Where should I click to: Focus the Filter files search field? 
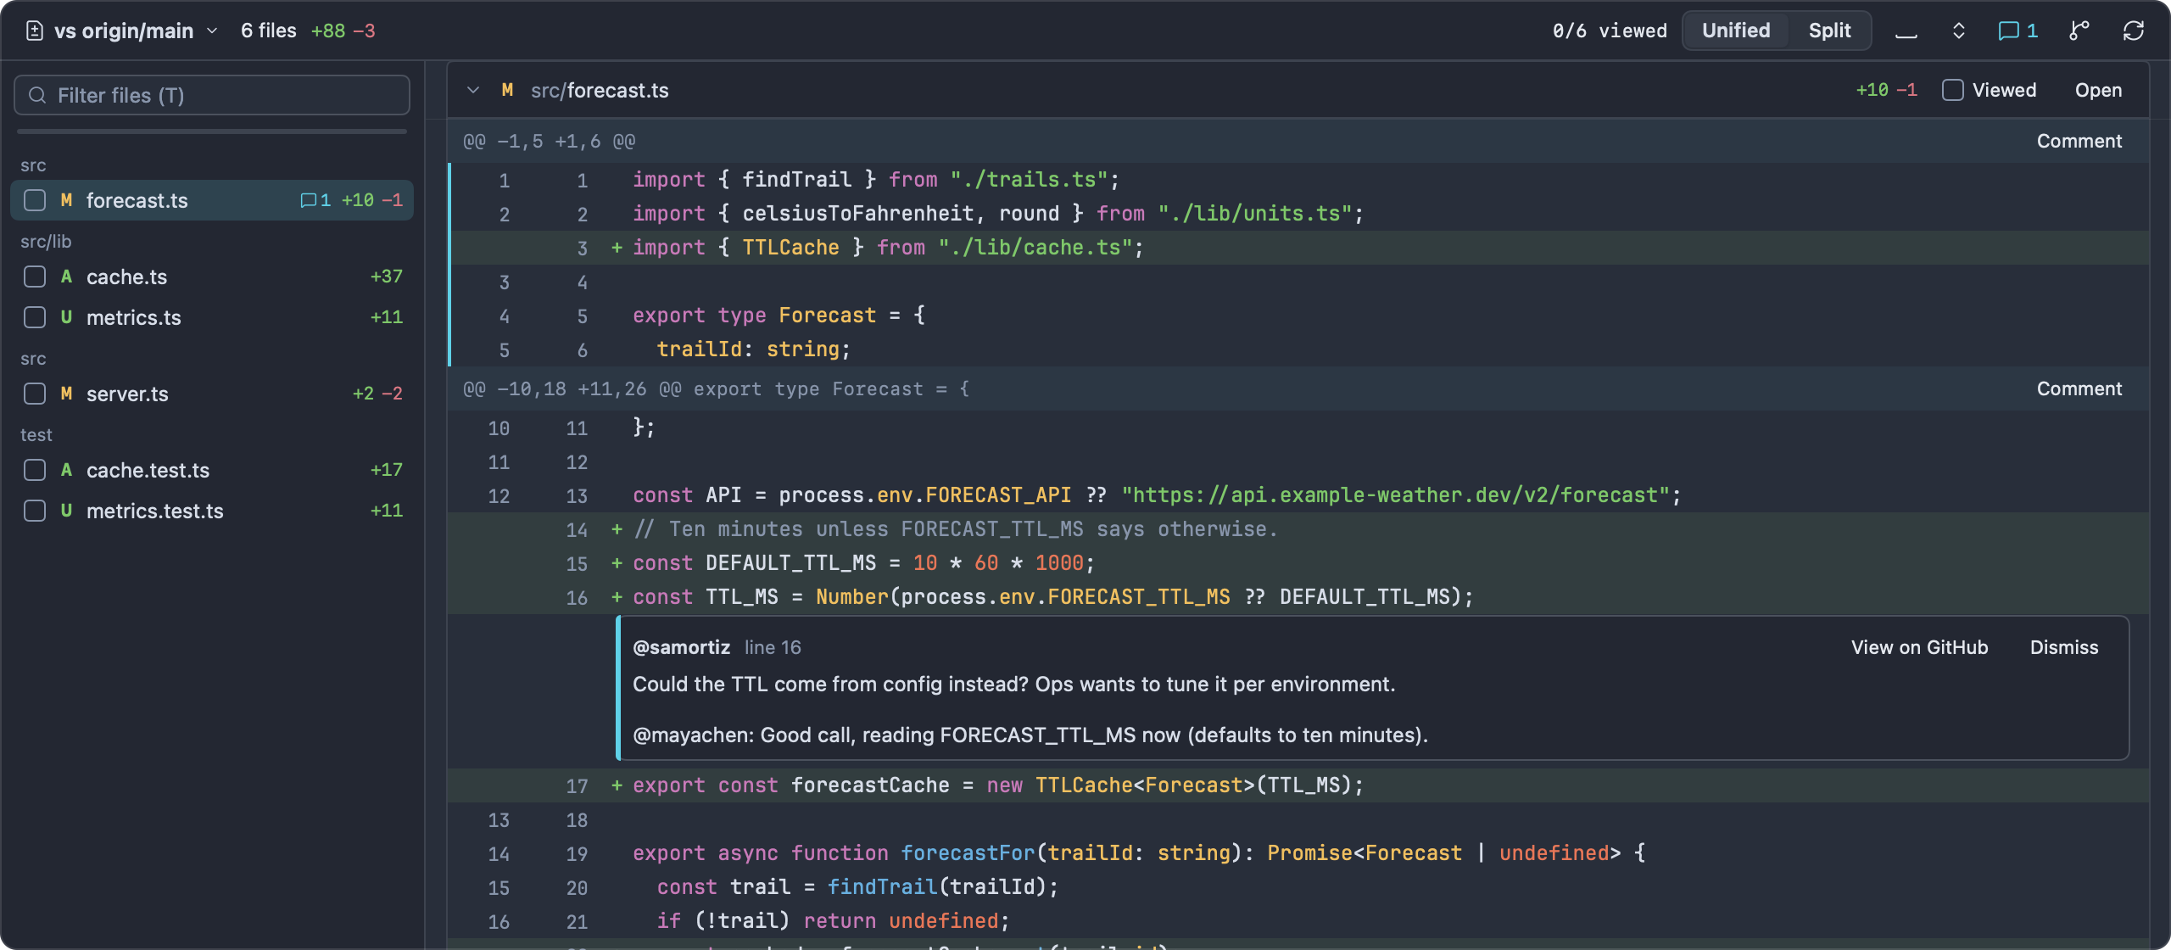click(212, 95)
